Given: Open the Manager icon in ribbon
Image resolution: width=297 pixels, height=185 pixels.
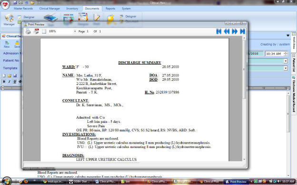Looking at the screenshot, I should [x=9, y=20].
